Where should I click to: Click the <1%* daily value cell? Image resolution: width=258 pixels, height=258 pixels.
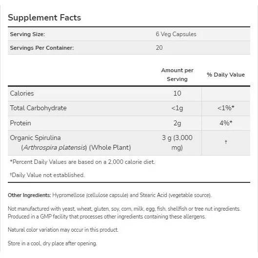(x=226, y=108)
